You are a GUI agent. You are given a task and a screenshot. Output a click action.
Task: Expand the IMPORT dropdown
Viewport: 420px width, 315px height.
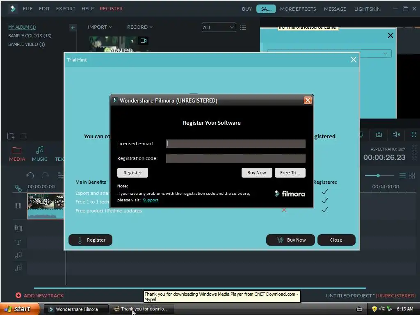click(100, 27)
